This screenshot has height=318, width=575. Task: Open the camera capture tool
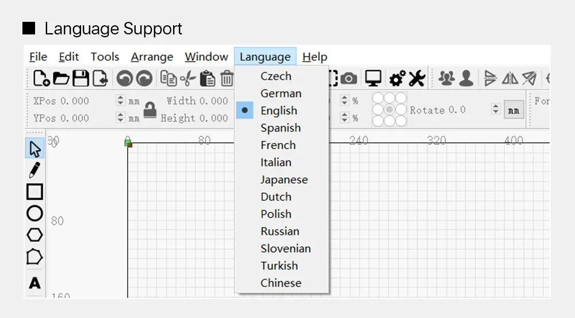(348, 78)
